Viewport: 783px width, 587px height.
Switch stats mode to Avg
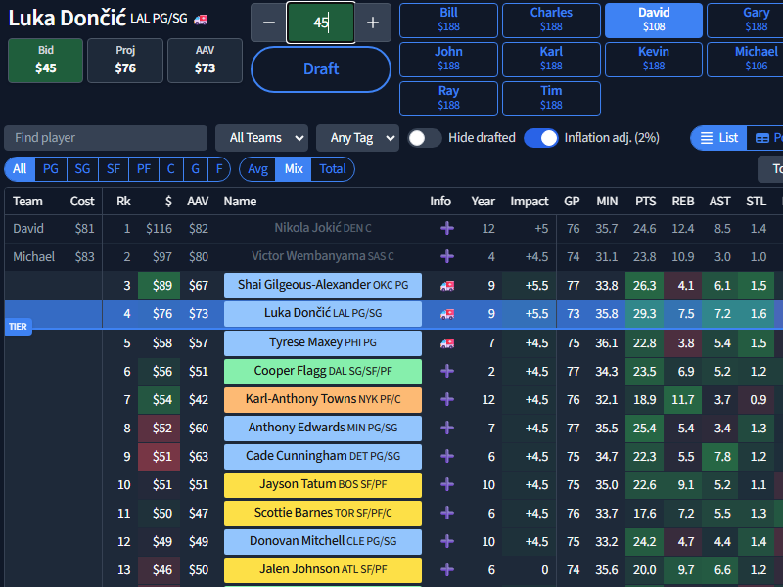[257, 168]
